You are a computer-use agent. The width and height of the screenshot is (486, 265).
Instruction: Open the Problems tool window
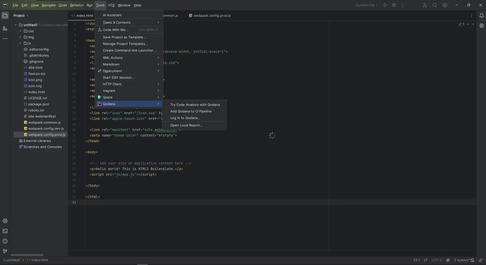[x=5, y=241]
